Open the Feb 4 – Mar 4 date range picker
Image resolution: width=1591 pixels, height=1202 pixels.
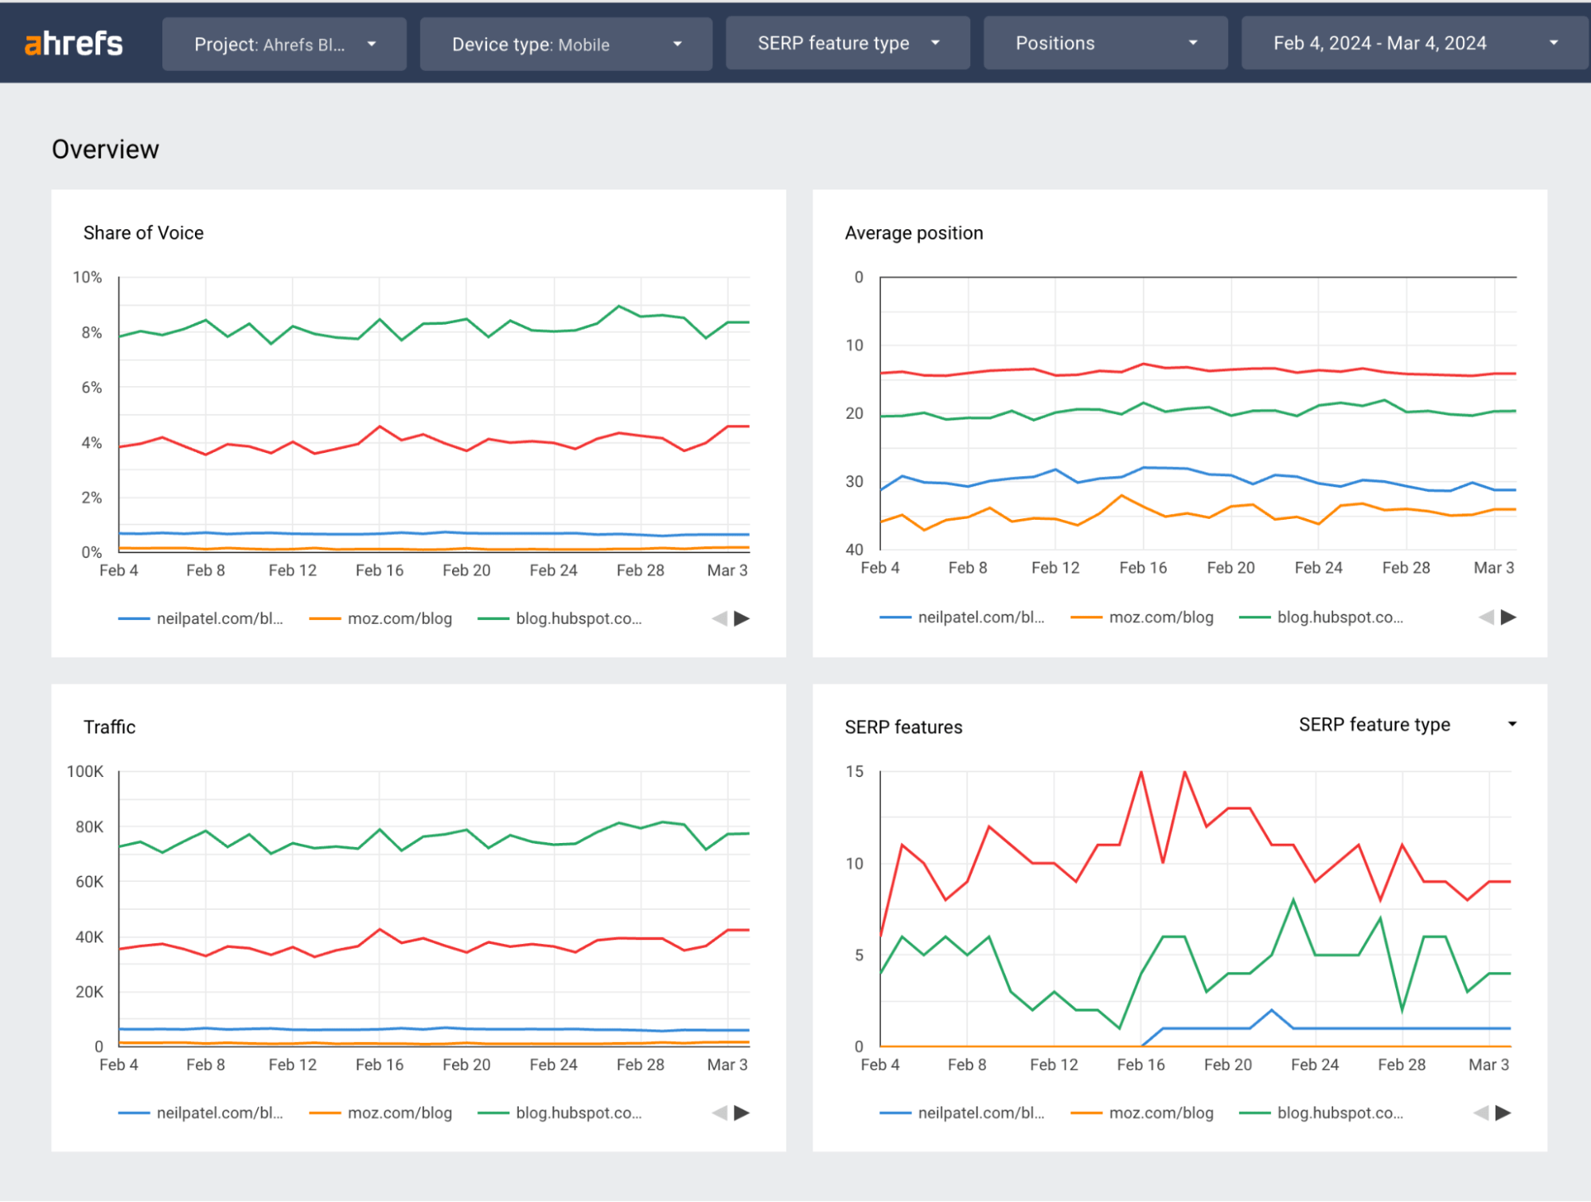tap(1414, 44)
